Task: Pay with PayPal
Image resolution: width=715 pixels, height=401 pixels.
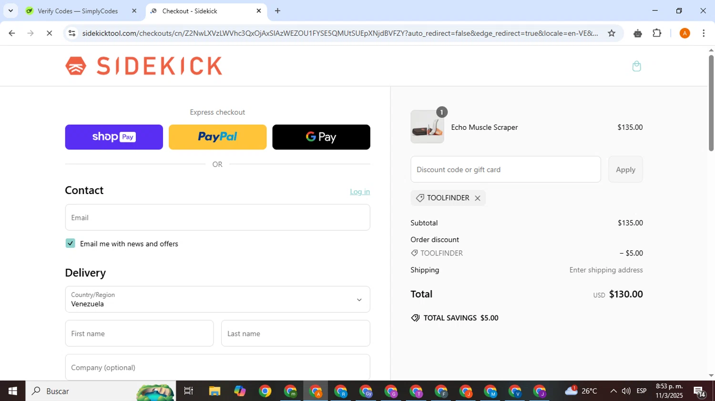Action: click(x=217, y=137)
